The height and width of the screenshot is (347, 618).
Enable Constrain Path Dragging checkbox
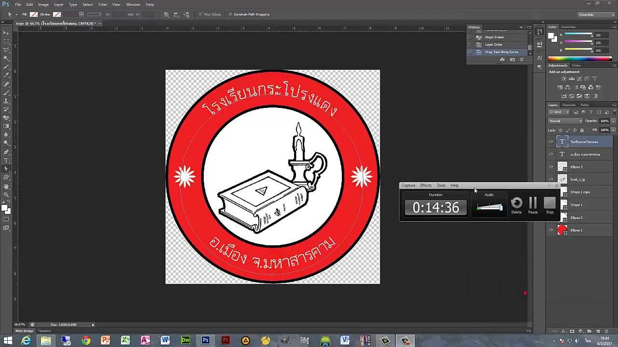tap(230, 14)
